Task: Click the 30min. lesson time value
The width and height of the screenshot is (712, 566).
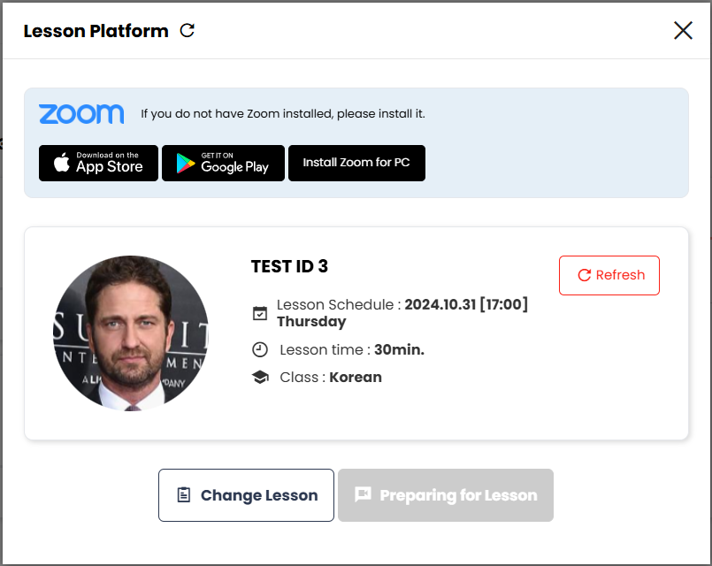Action: (x=399, y=349)
